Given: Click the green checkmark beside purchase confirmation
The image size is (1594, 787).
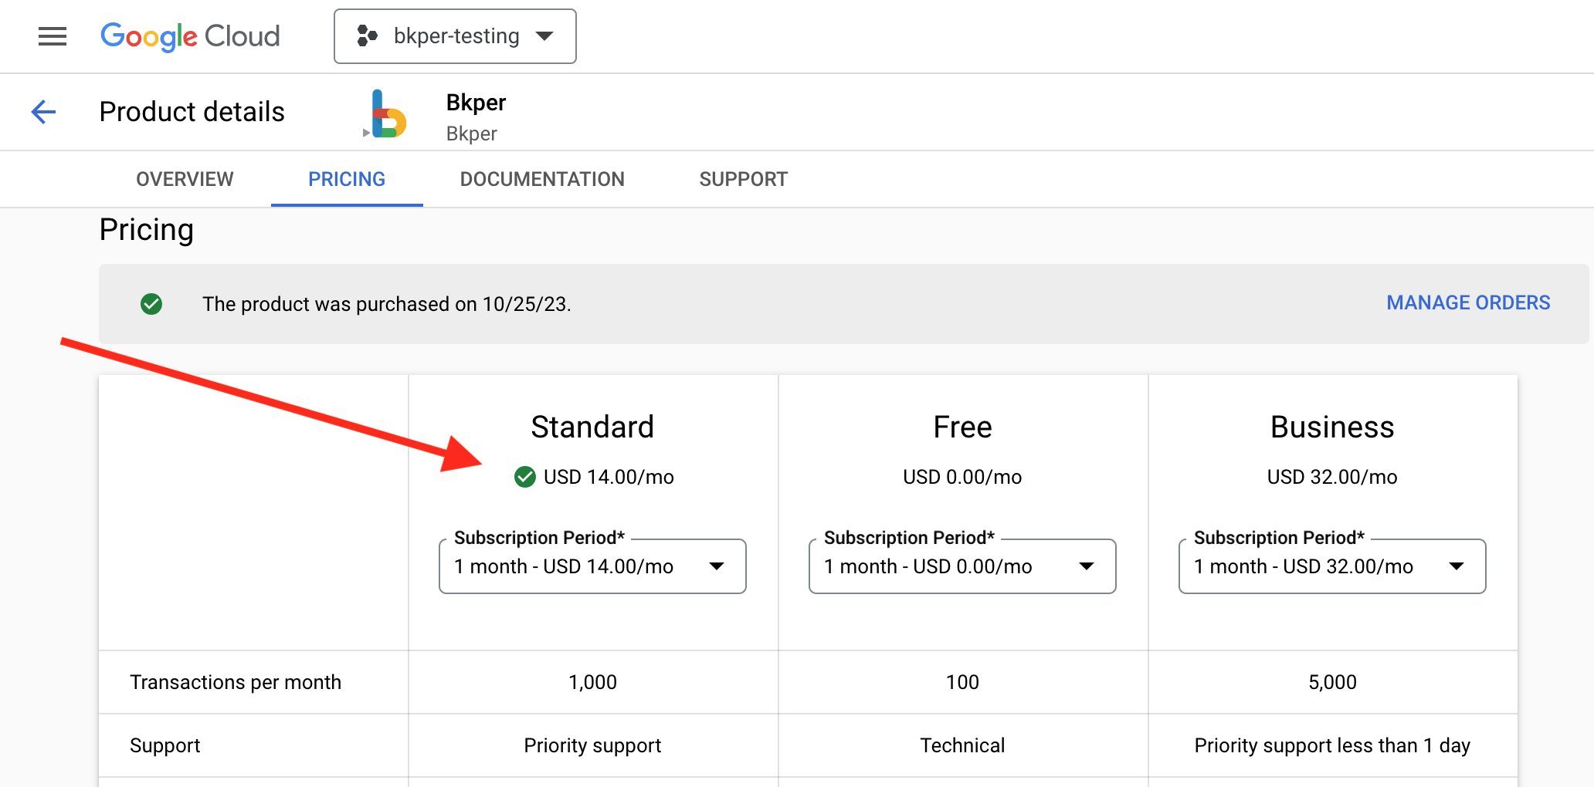Looking at the screenshot, I should [x=151, y=304].
